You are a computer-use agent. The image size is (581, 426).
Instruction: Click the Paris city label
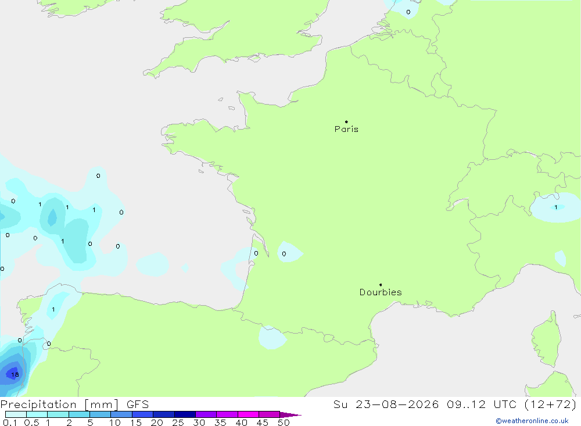pos(346,129)
